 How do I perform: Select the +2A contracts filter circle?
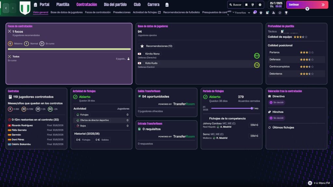tap(50, 109)
